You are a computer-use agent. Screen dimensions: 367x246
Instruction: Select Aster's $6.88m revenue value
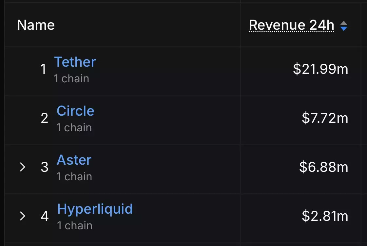(x=324, y=167)
